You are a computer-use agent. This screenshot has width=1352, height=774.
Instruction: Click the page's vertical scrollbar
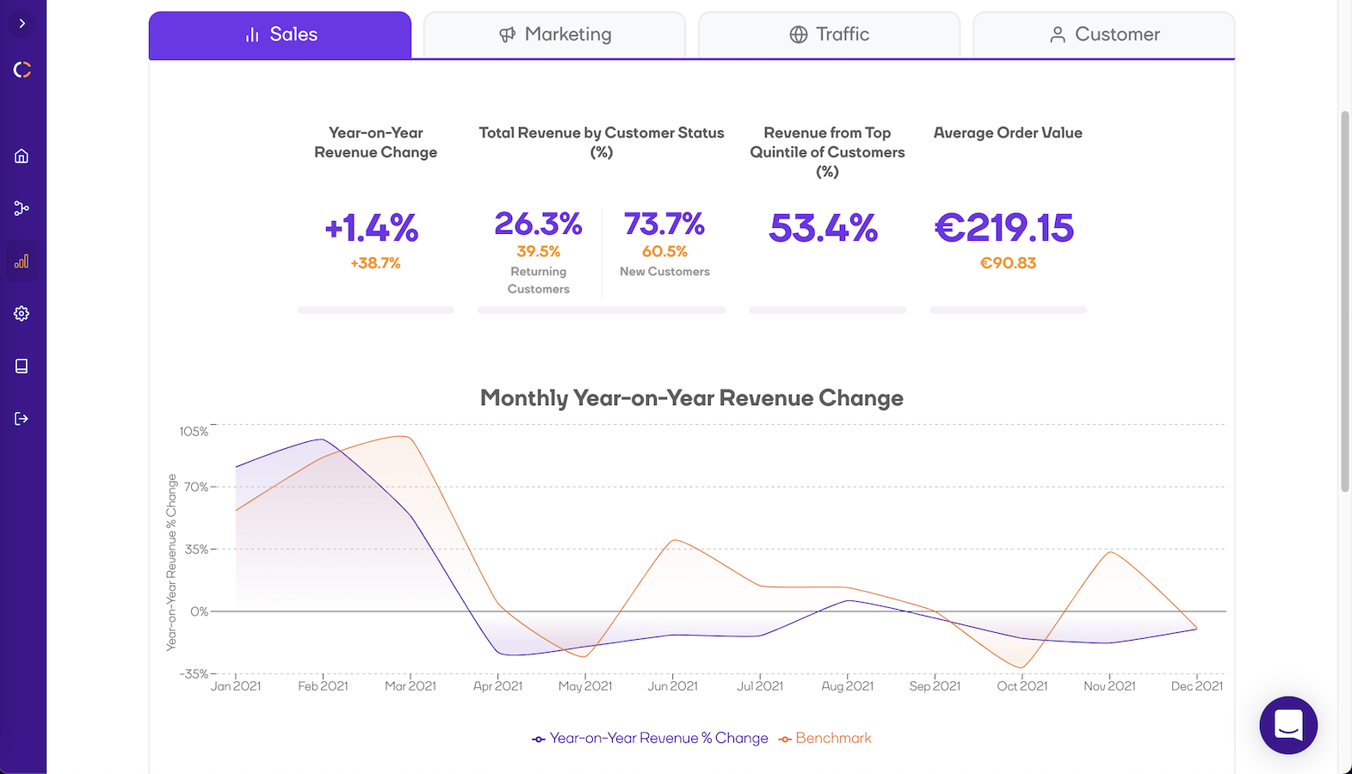pos(1345,301)
